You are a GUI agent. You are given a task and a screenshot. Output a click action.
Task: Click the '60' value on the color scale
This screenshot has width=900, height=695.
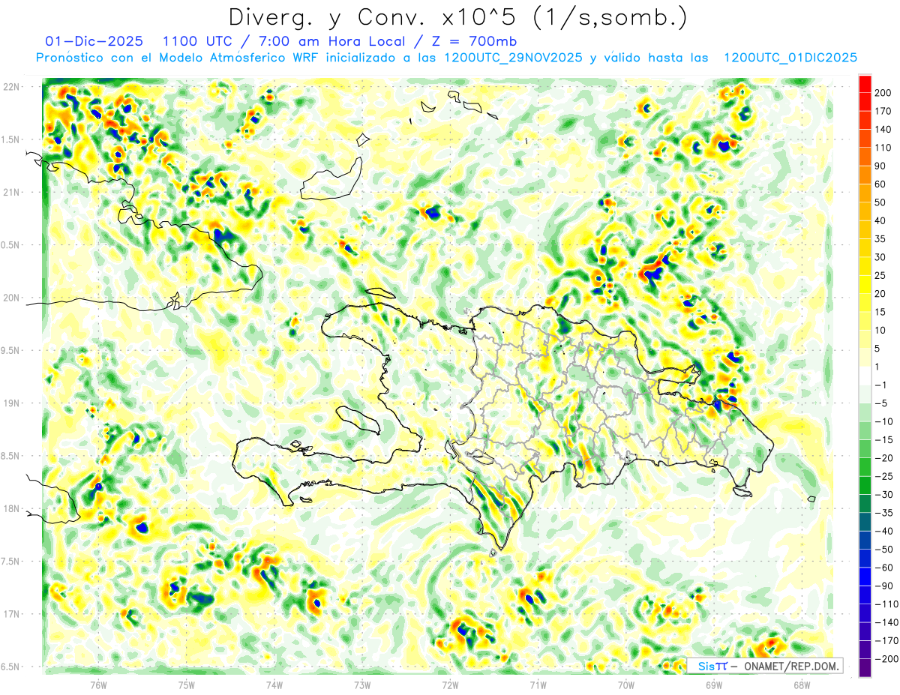click(880, 184)
